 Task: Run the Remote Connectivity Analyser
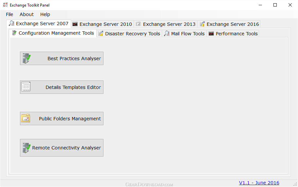click(62, 148)
